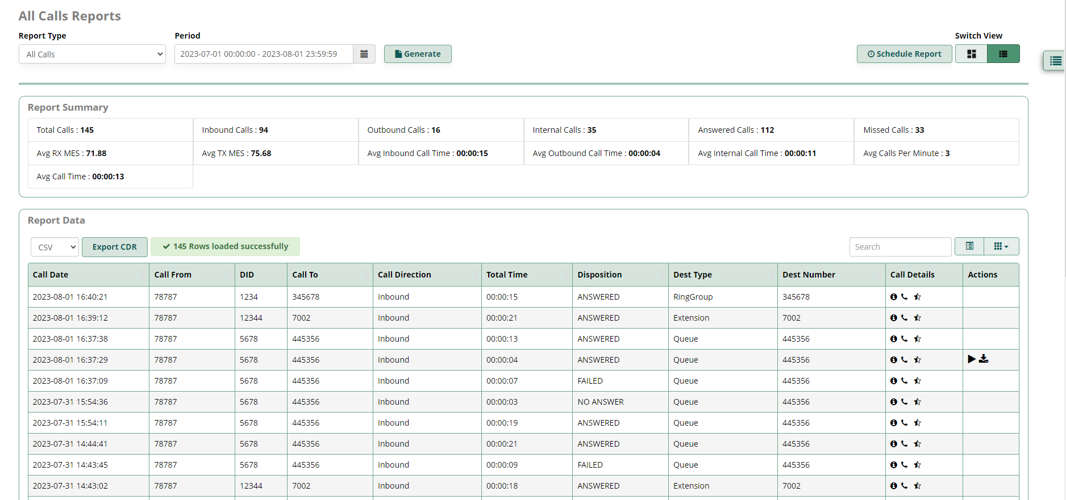The width and height of the screenshot is (1066, 500).
Task: Click the phone icon on the 16:39:12 call
Action: (905, 318)
